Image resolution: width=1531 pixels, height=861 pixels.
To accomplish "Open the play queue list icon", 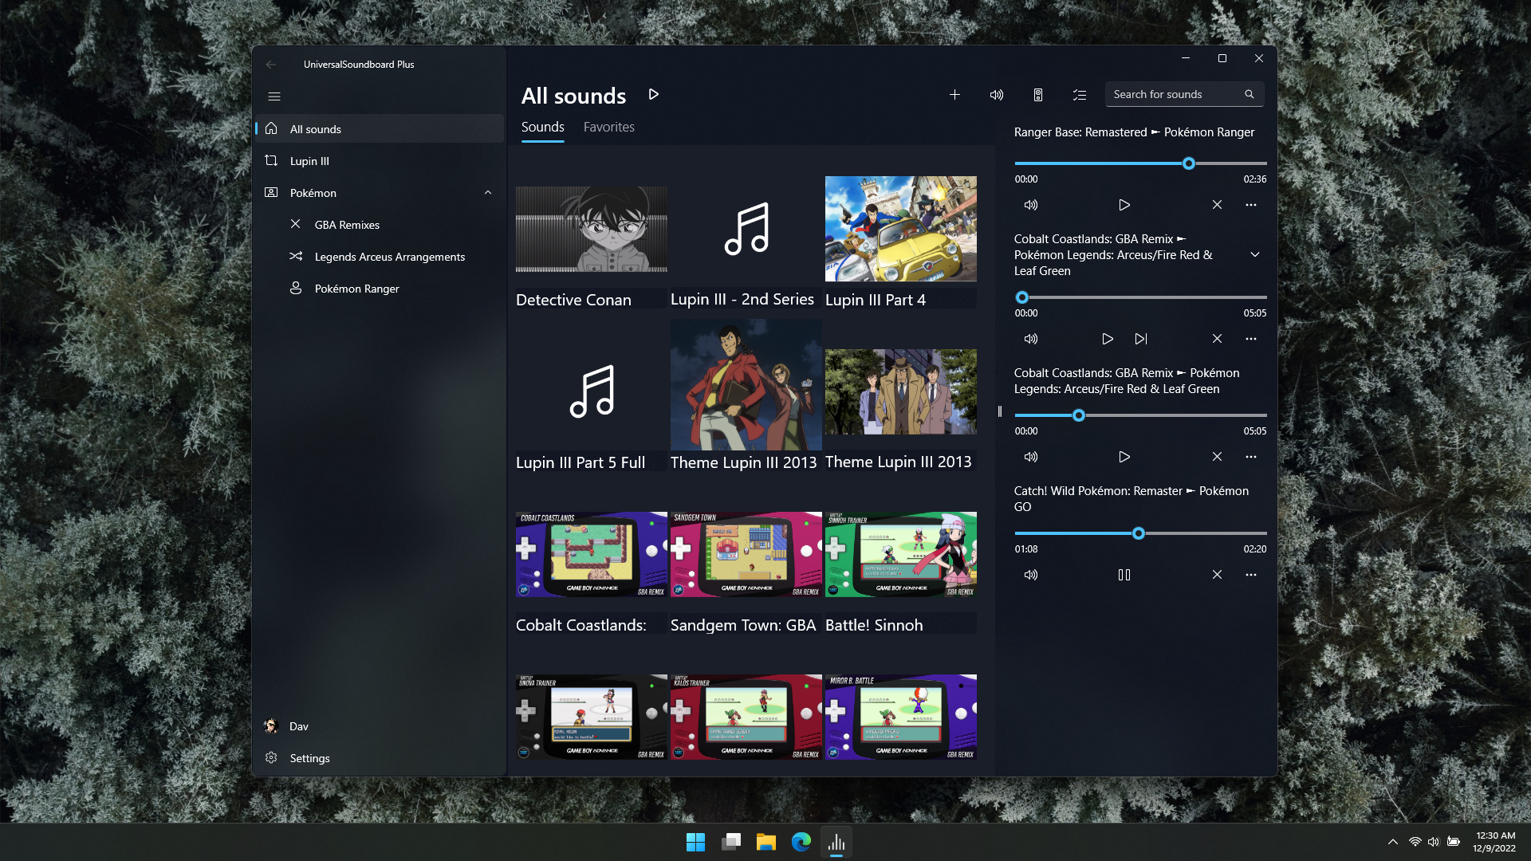I will (1079, 94).
